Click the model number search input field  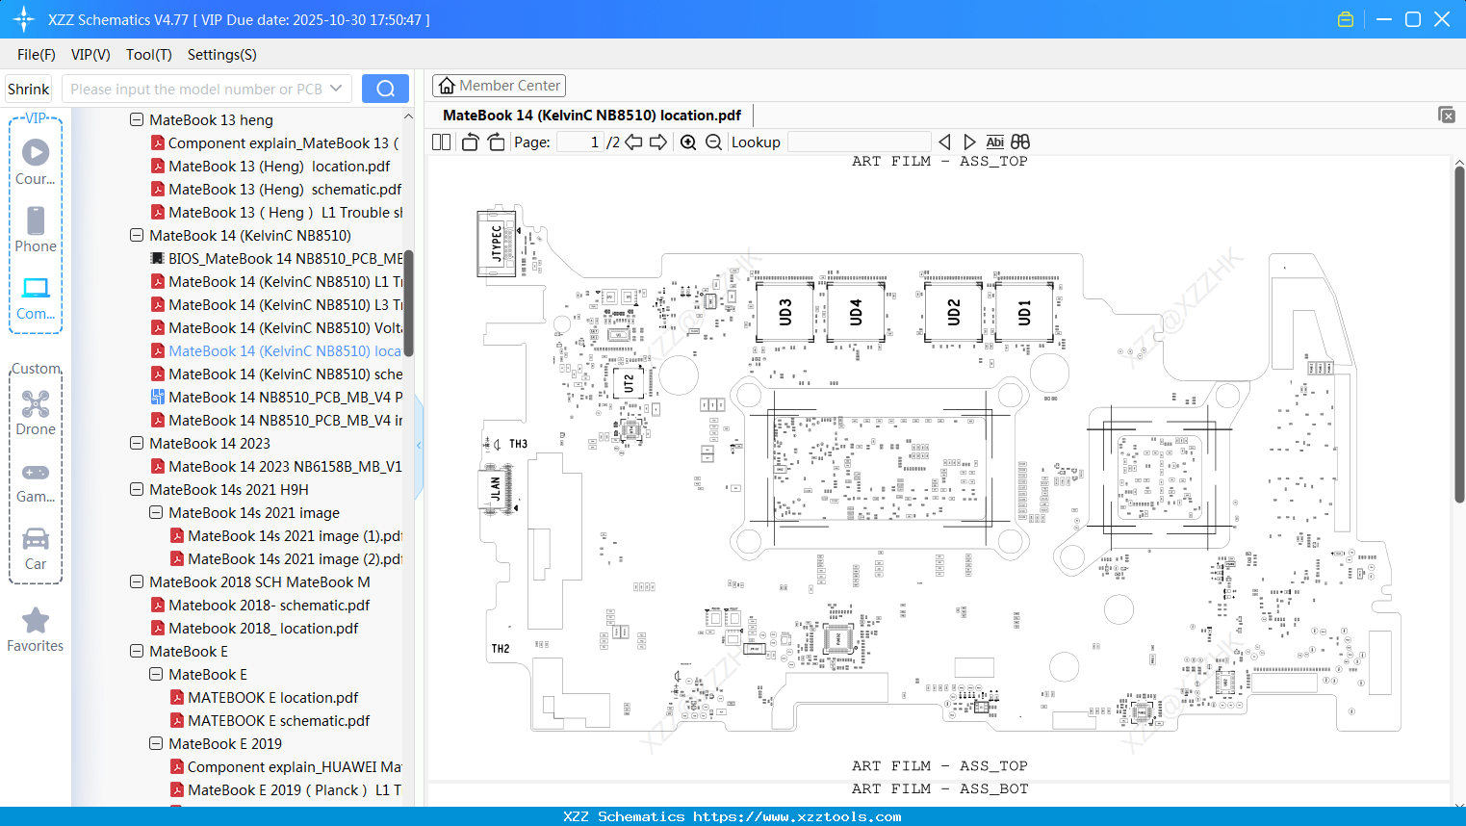tap(196, 89)
